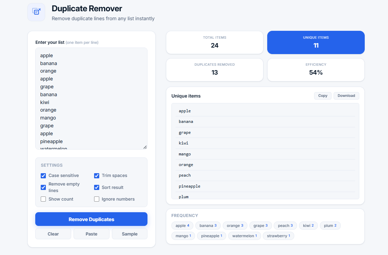Click the Enter your list label
The height and width of the screenshot is (255, 388).
click(50, 42)
